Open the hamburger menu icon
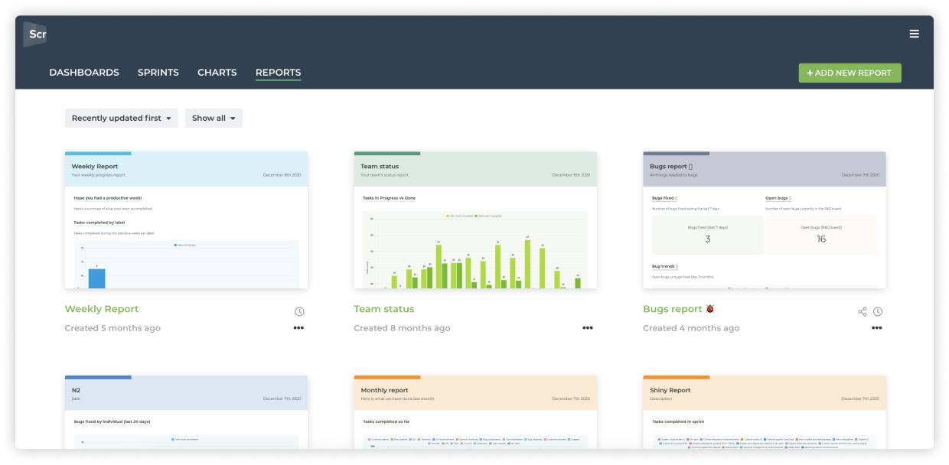The image size is (949, 465). (x=914, y=34)
